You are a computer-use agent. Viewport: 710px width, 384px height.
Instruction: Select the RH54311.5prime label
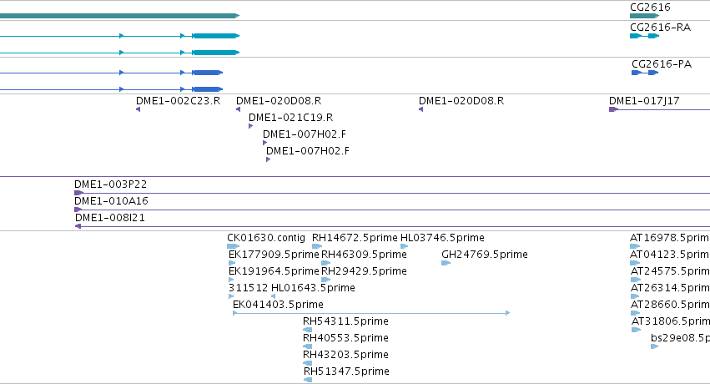(345, 321)
